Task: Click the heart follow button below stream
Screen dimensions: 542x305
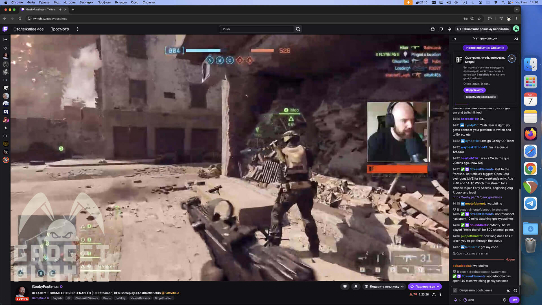Action: pos(345,286)
